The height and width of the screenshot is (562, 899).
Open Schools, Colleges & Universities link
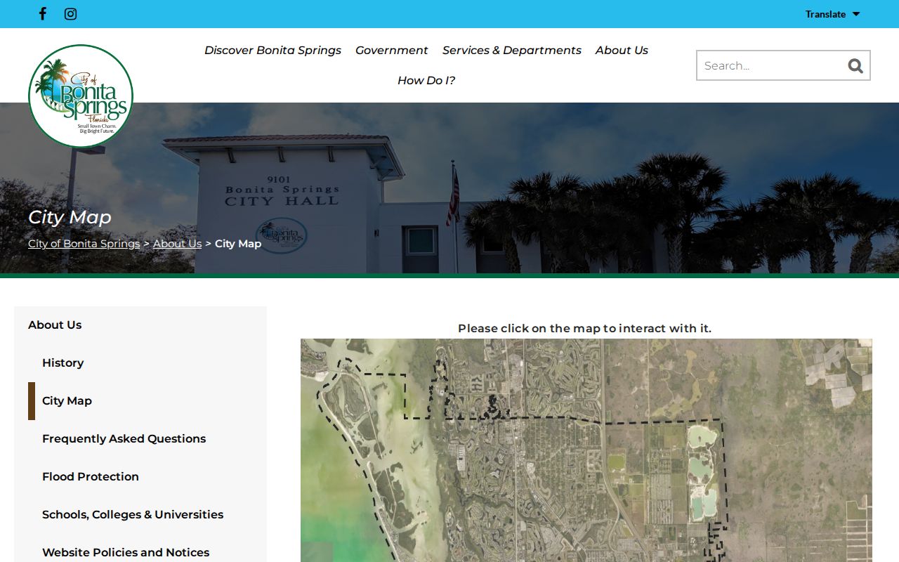[x=133, y=514]
